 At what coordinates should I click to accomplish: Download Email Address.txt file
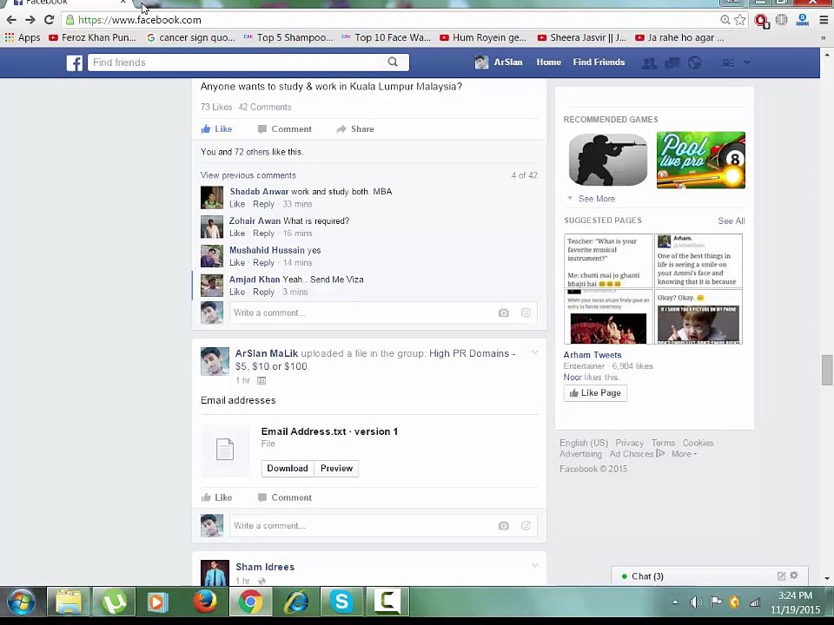pyautogui.click(x=288, y=469)
